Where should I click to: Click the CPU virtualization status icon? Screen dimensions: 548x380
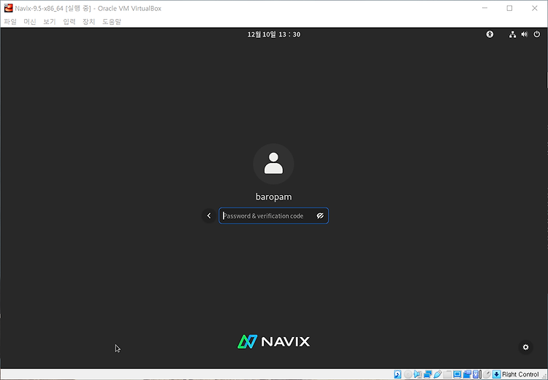476,374
